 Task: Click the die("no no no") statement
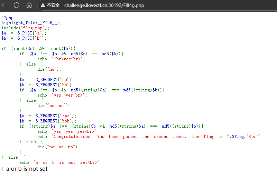(59, 147)
